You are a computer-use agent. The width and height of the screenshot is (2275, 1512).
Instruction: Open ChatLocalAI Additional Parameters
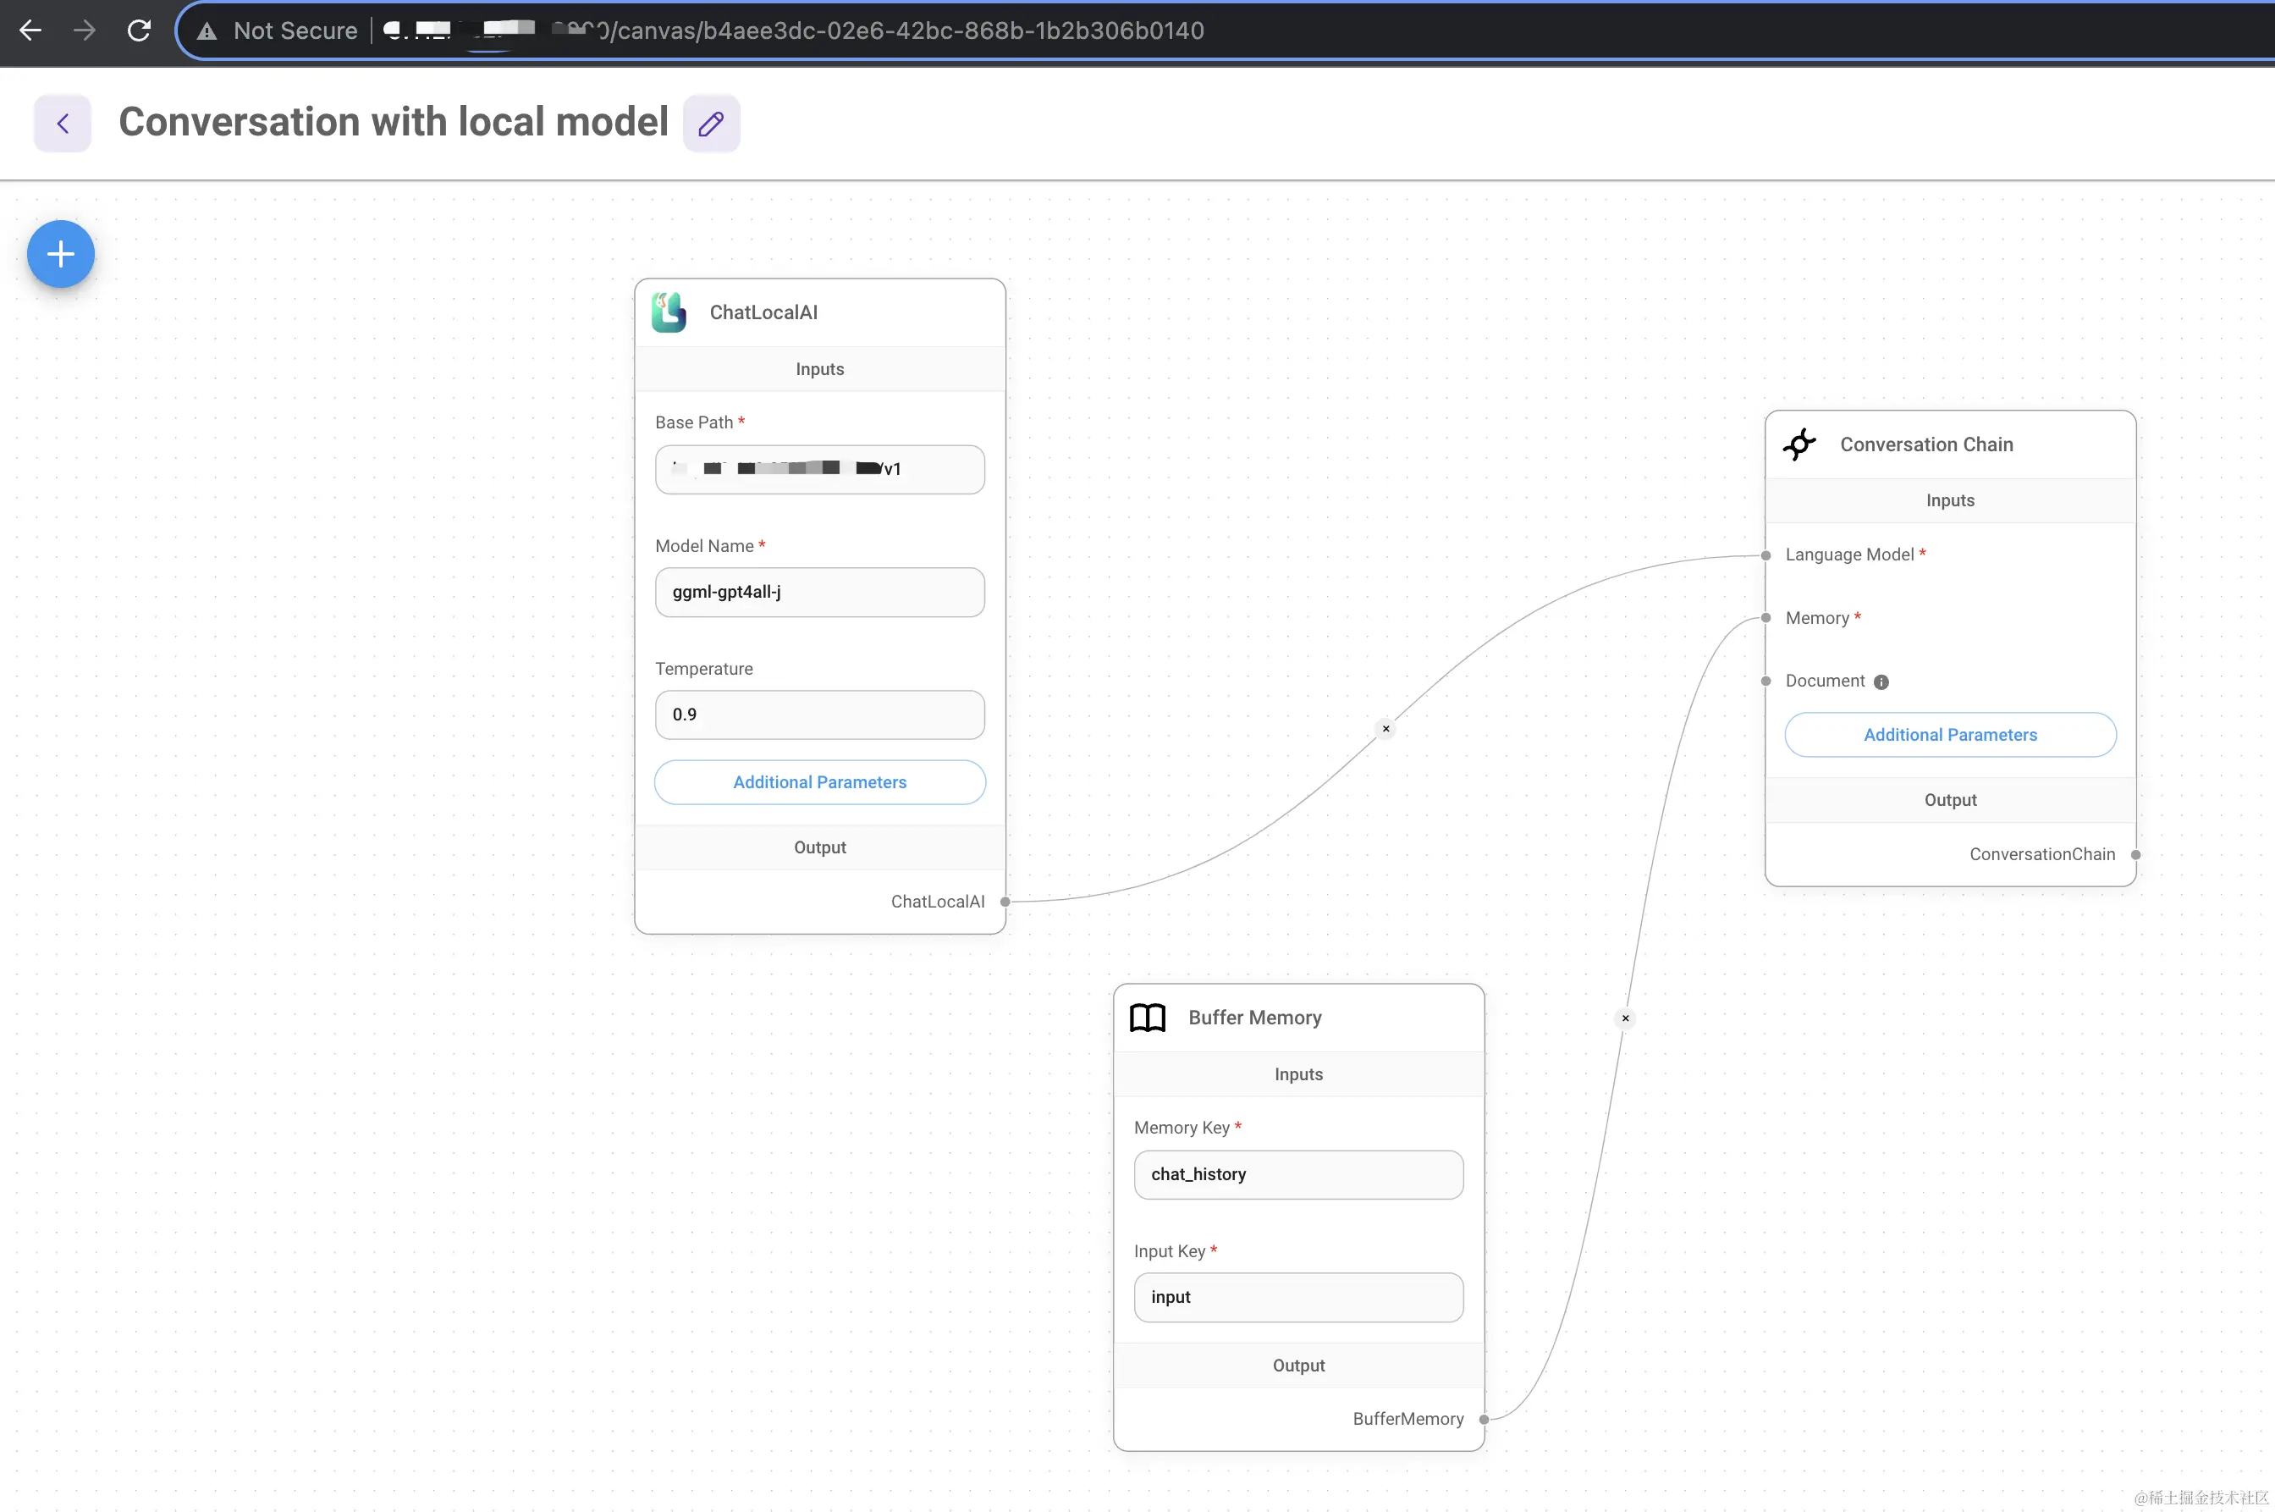(x=819, y=782)
